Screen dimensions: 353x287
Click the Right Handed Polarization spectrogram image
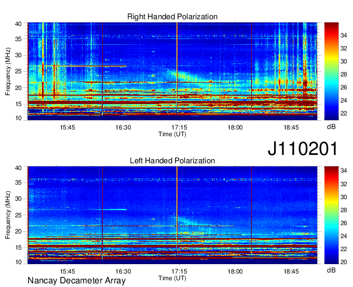(172, 71)
